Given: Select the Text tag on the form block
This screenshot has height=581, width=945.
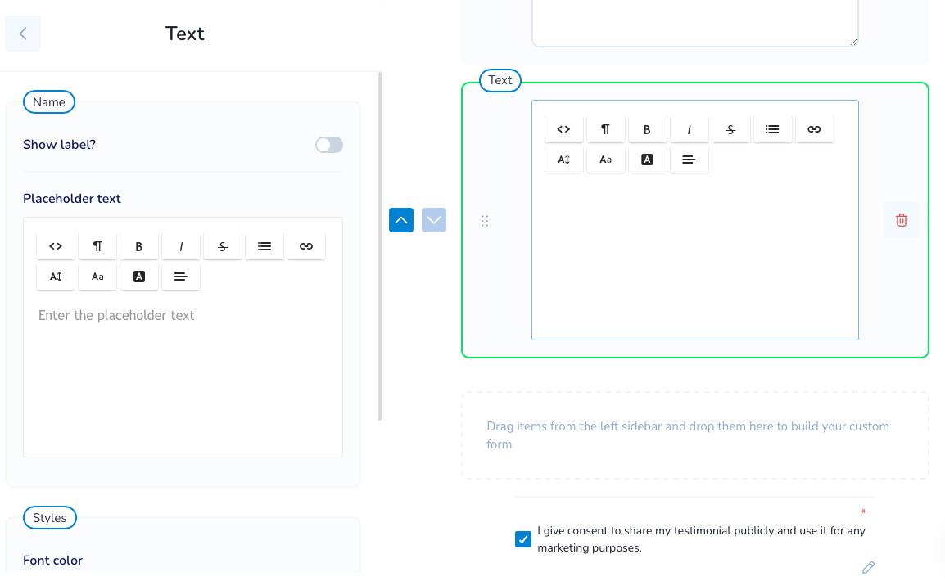Looking at the screenshot, I should pos(500,80).
